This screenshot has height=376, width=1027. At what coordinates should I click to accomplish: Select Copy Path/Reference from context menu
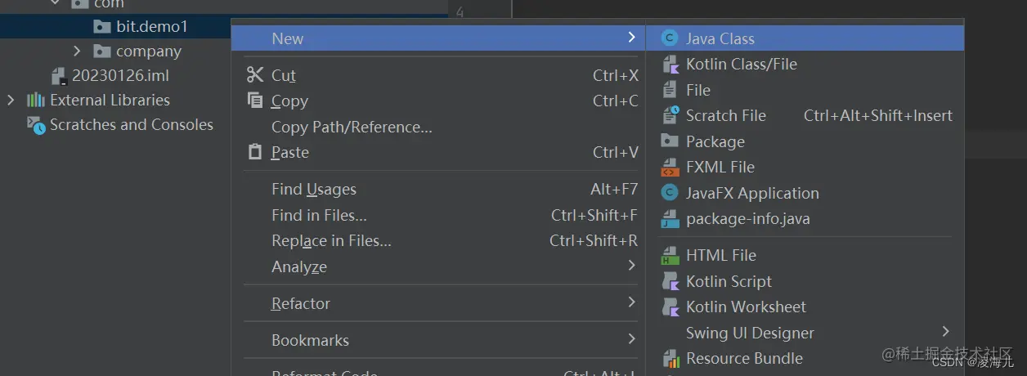440,127
